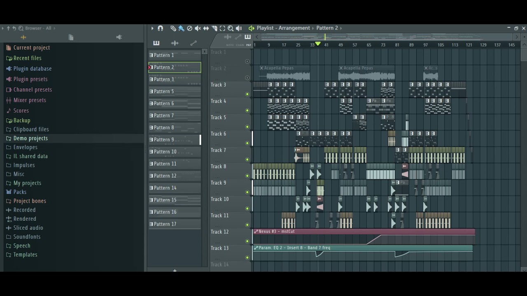Image resolution: width=527 pixels, height=296 pixels.
Task: Click the Scores note icon
Action: [9, 111]
